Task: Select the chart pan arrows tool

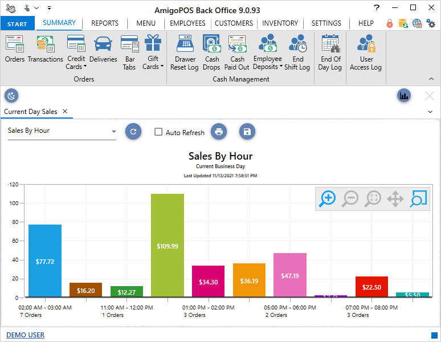Action: pos(395,198)
